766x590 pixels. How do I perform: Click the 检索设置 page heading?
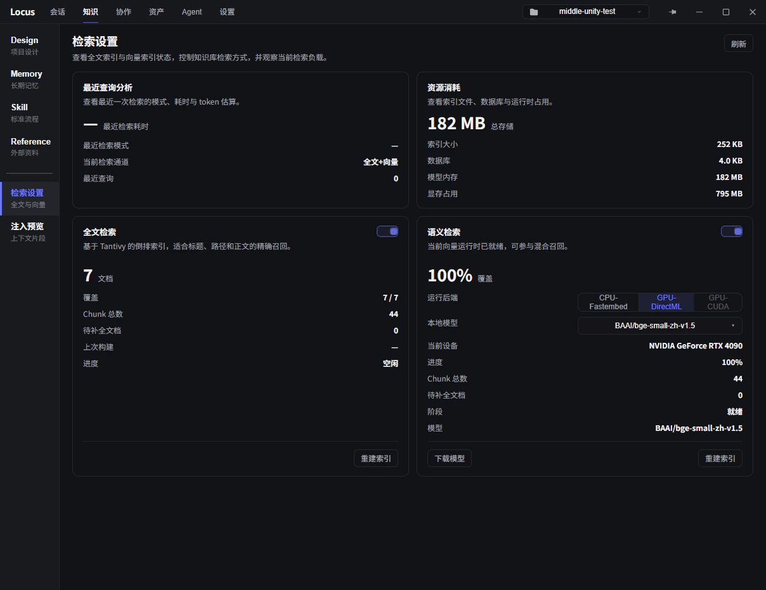(95, 42)
